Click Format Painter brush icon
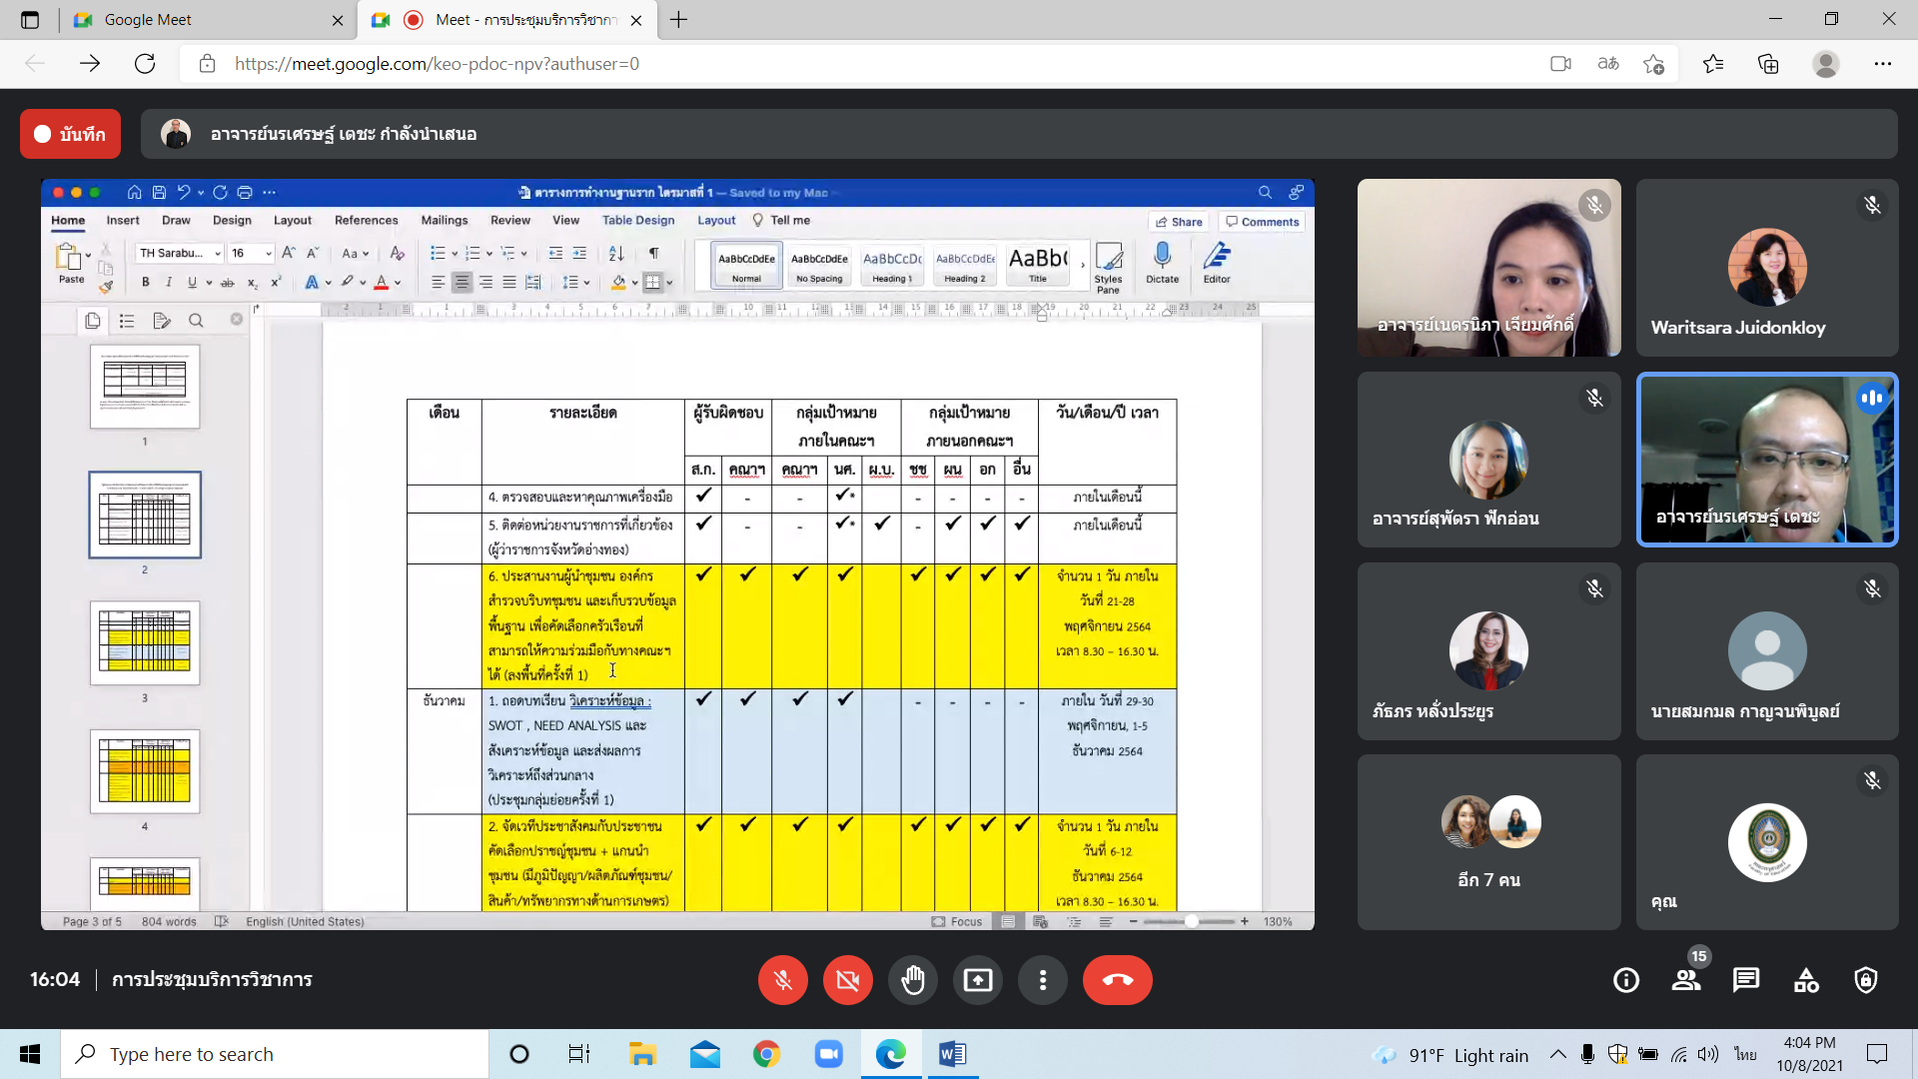This screenshot has width=1918, height=1079. coord(106,287)
